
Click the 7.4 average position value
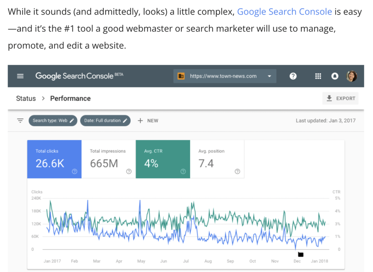pos(206,163)
